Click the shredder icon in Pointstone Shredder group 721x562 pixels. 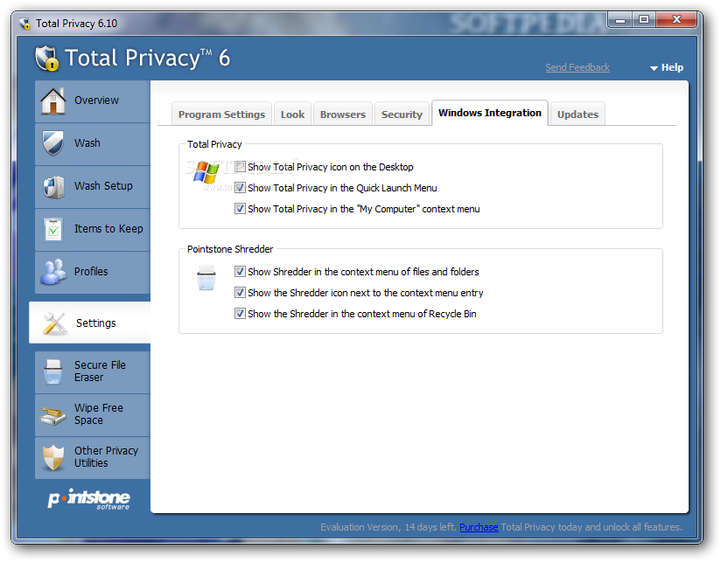pos(206,277)
